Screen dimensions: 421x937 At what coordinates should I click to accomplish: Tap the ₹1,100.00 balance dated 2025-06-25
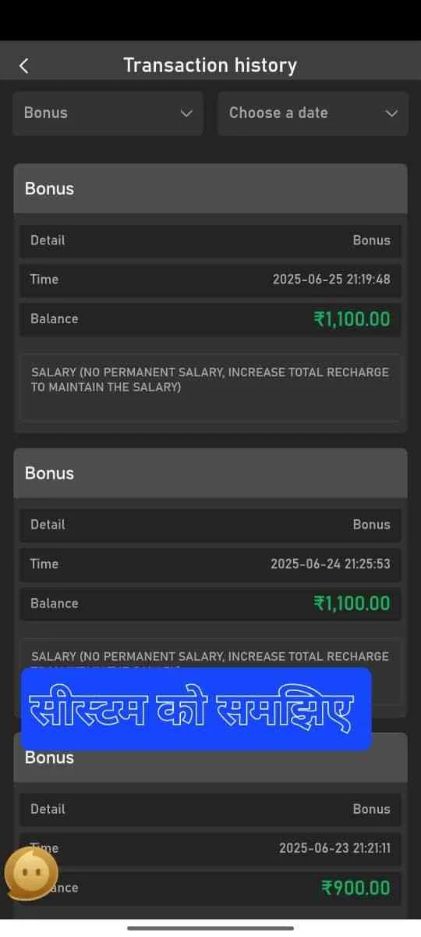[x=352, y=319]
